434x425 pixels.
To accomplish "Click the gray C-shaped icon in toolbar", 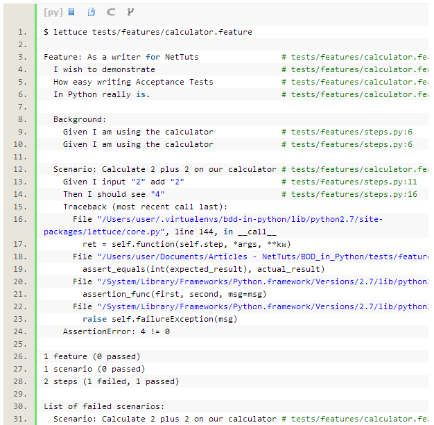I will (x=111, y=12).
